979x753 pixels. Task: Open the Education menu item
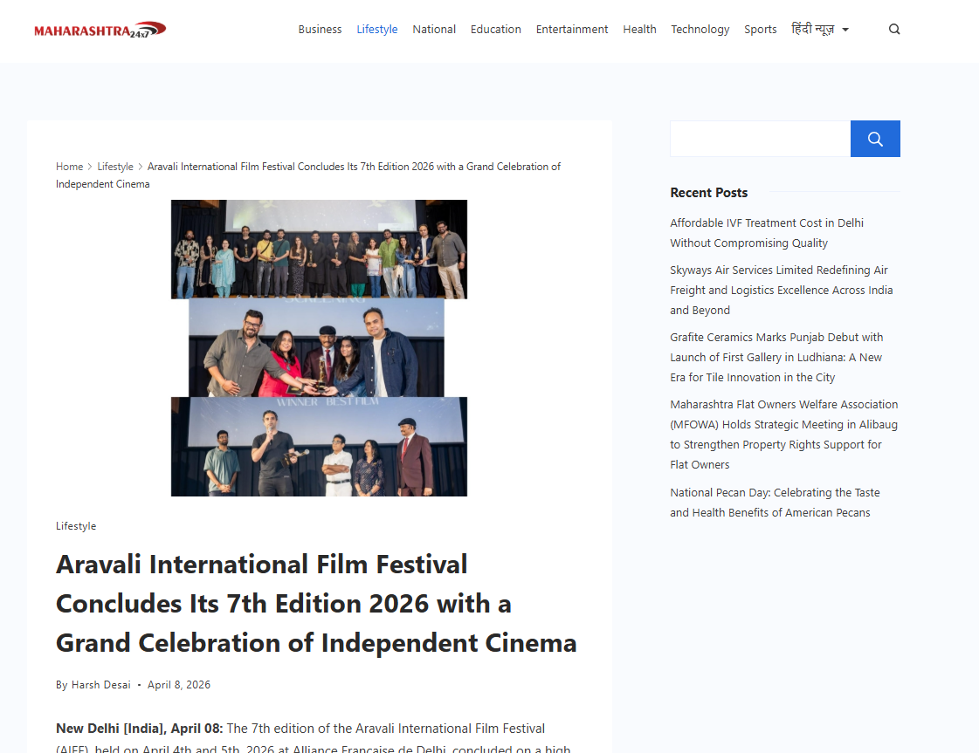(495, 30)
